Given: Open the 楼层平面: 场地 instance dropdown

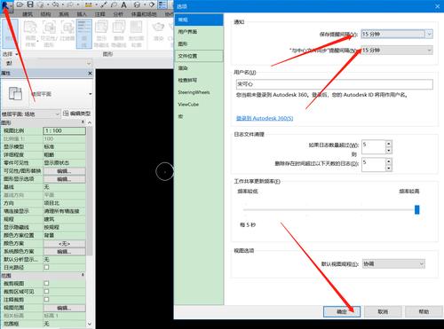Looking at the screenshot, I should [x=30, y=114].
